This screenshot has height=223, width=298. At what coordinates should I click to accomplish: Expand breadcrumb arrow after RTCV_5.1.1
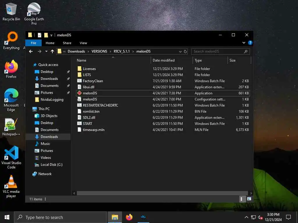tap(133, 51)
